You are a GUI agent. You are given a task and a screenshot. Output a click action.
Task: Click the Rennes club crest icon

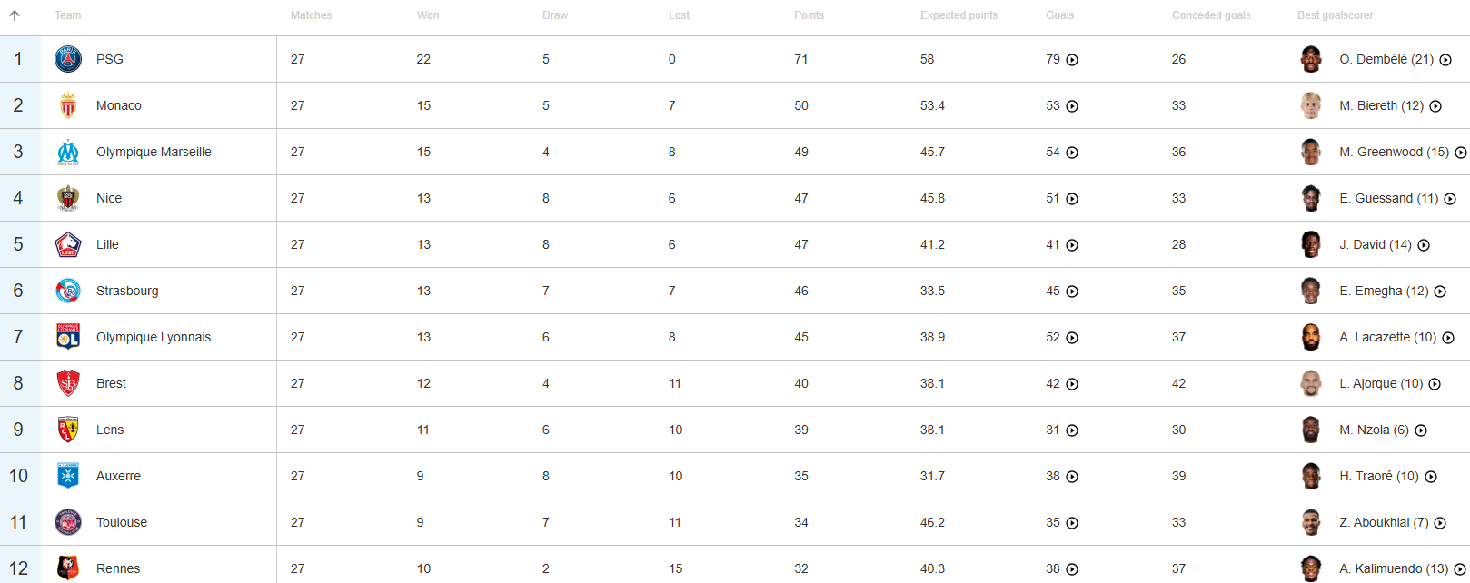pyautogui.click(x=68, y=568)
